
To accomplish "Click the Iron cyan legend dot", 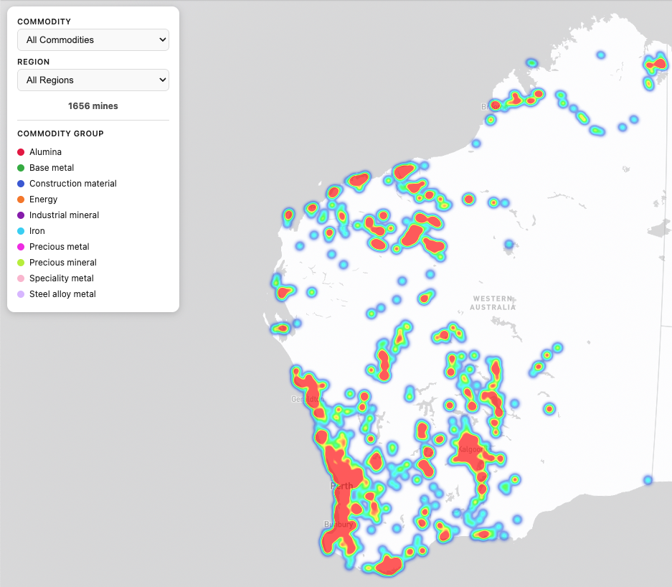I will point(21,231).
